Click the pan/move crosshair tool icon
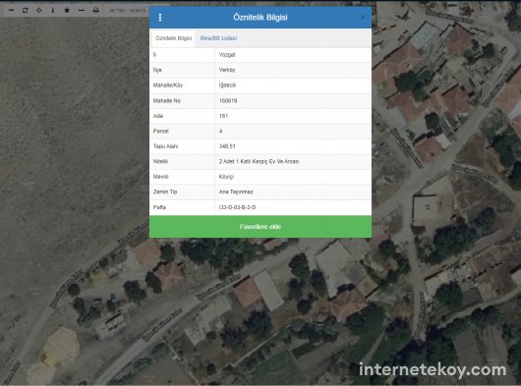Screen dimensions: 521x386 39,10
